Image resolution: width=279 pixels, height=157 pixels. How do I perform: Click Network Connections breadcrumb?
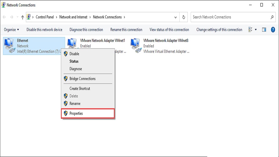(x=107, y=17)
